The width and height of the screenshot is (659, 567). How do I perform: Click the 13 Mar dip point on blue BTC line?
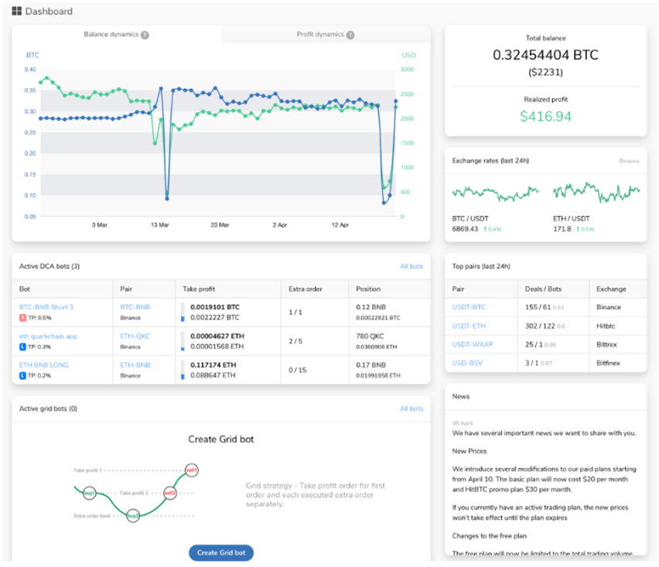(x=167, y=198)
